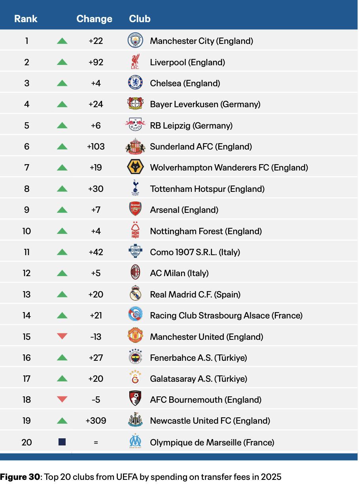Click the Real Madrid crest
359x485 pixels.
135,294
